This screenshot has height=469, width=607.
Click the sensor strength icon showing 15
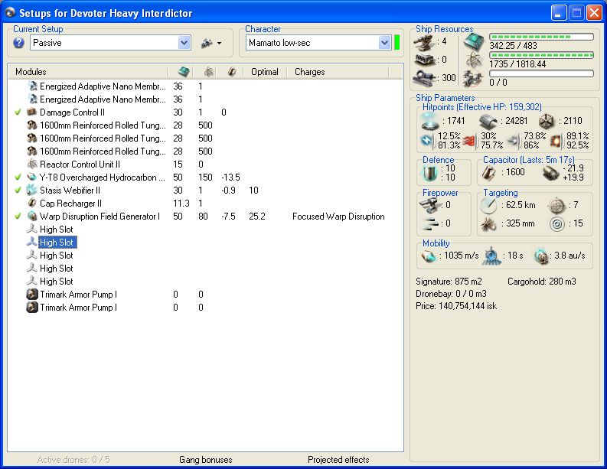tap(556, 223)
